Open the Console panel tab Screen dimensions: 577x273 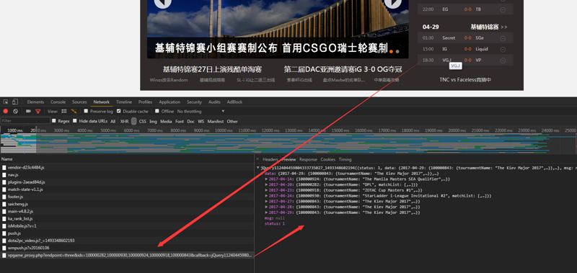(x=58, y=102)
